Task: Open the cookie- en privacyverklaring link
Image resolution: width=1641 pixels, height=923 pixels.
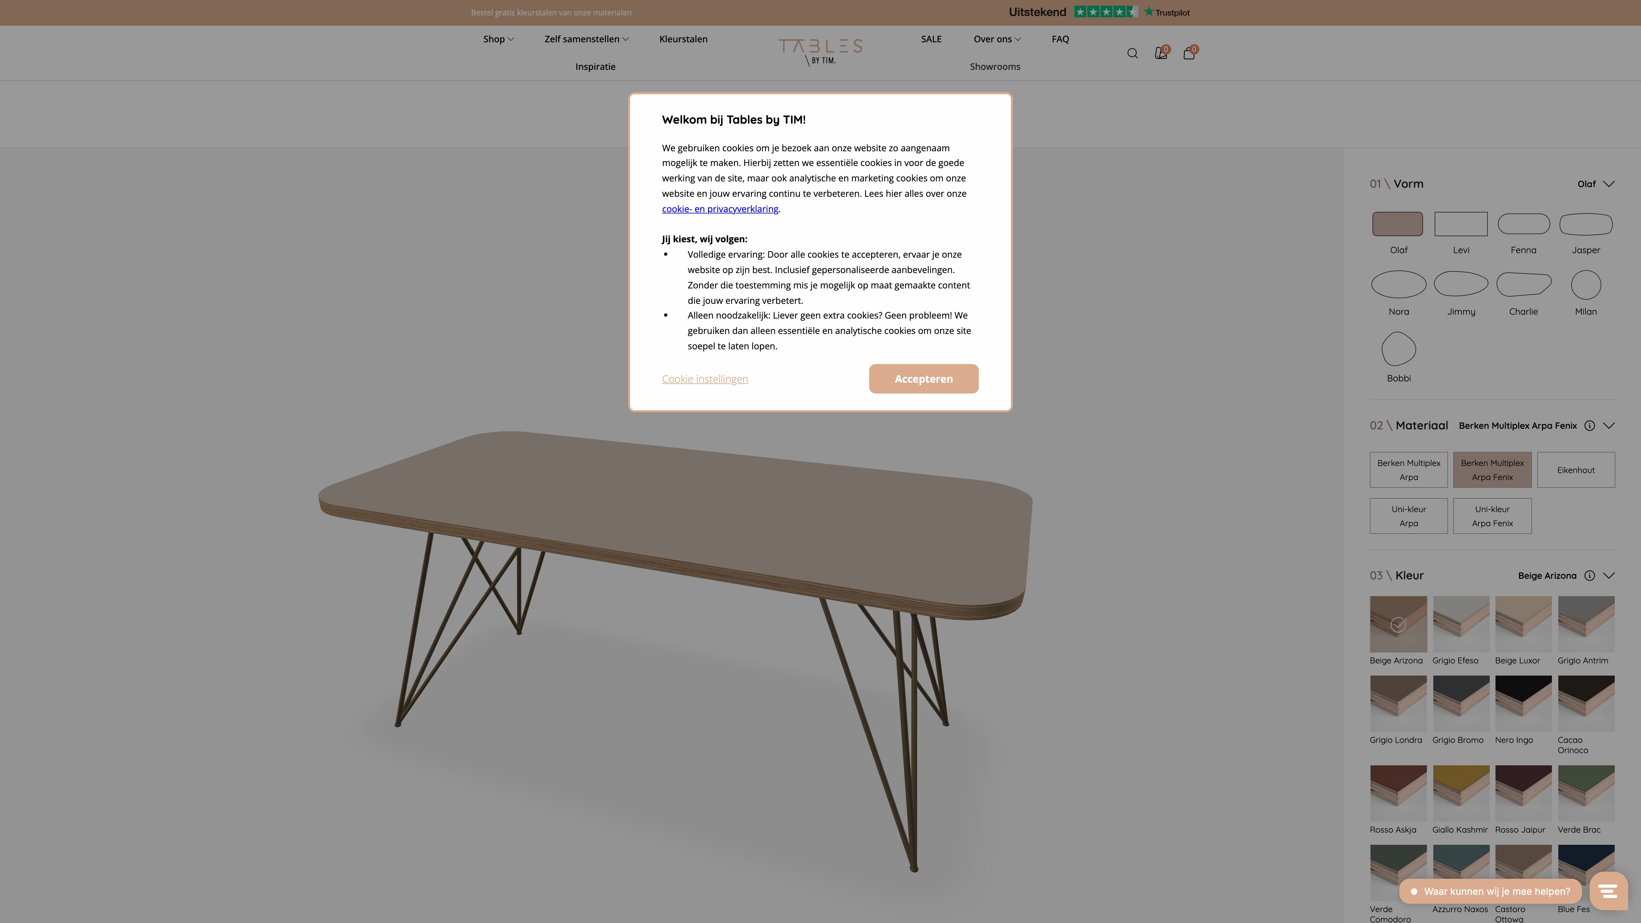Action: [x=720, y=208]
